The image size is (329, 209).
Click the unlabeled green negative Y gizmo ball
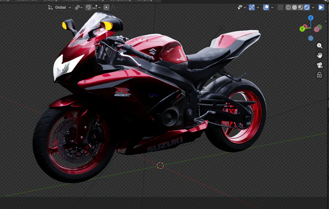tap(319, 27)
